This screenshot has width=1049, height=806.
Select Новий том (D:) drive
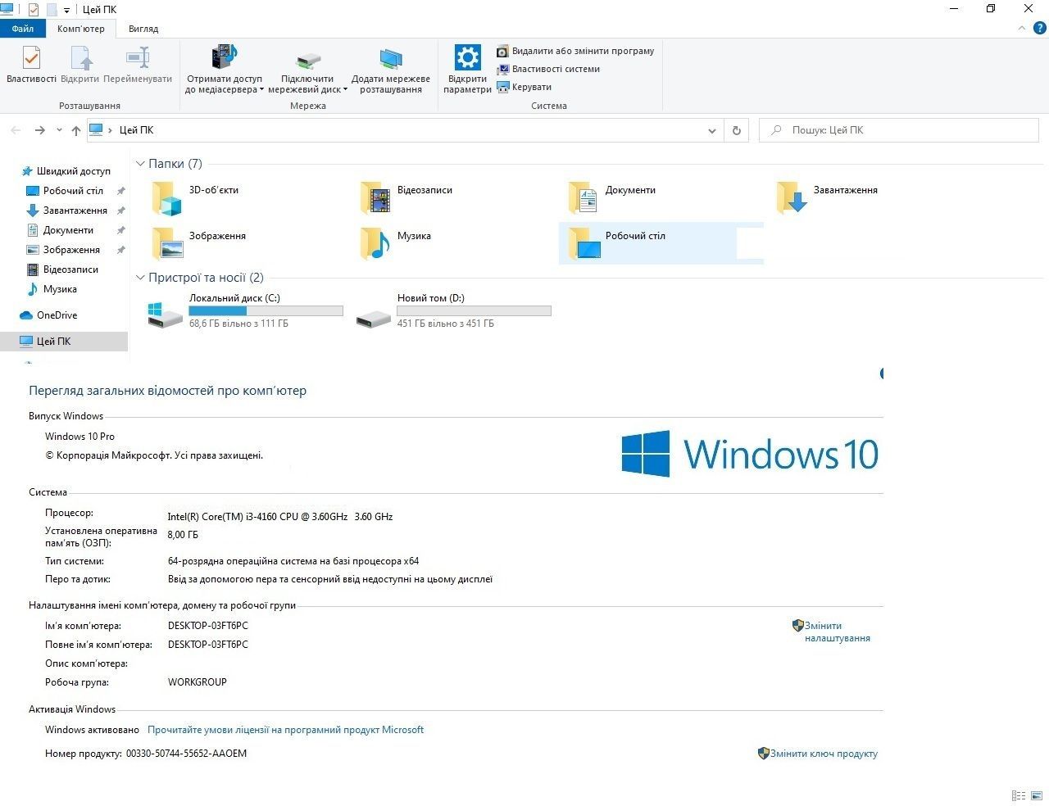(x=453, y=310)
